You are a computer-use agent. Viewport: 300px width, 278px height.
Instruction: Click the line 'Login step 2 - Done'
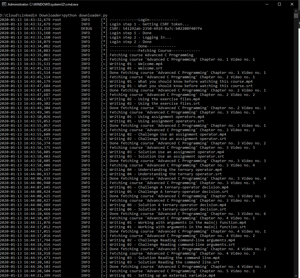(x=131, y=42)
